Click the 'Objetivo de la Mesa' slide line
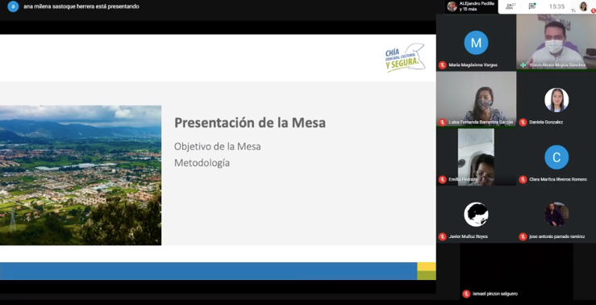The width and height of the screenshot is (596, 305). (218, 146)
